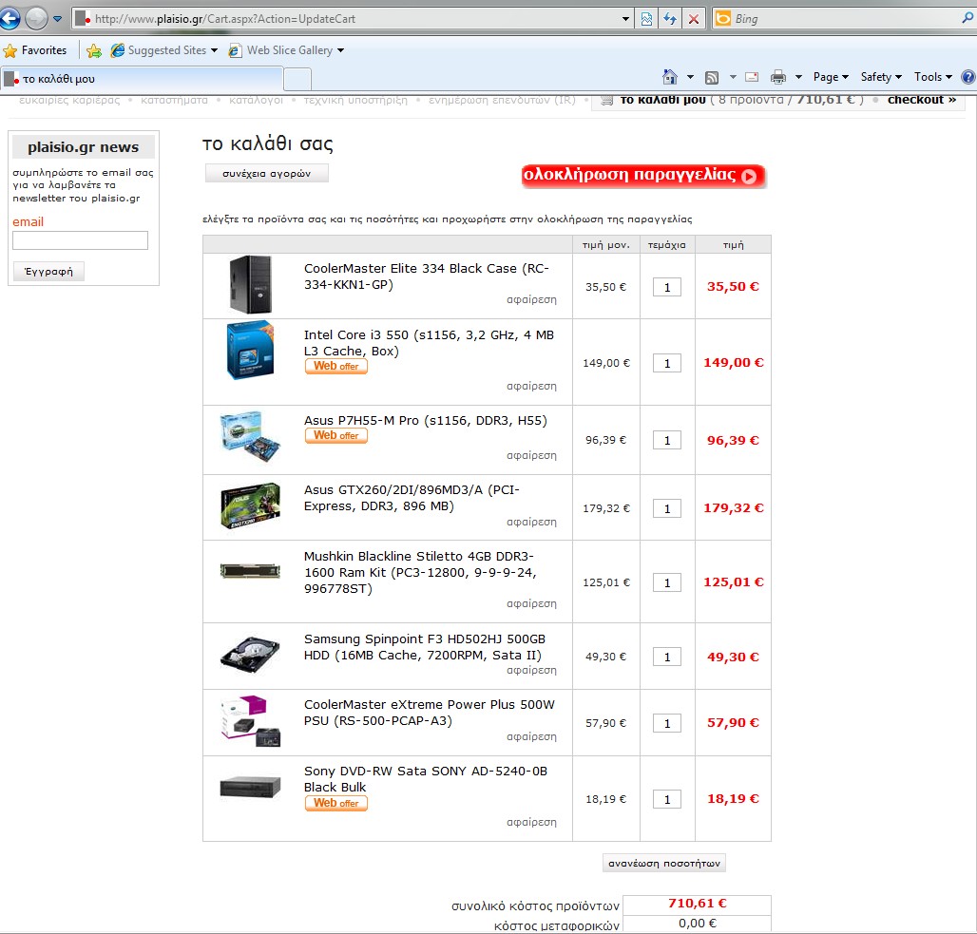Screen dimensions: 977x934
Task: Click the Sony DVD-RW drive thumbnail
Action: (x=251, y=787)
